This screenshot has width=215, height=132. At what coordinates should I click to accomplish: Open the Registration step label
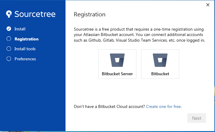coord(27,39)
